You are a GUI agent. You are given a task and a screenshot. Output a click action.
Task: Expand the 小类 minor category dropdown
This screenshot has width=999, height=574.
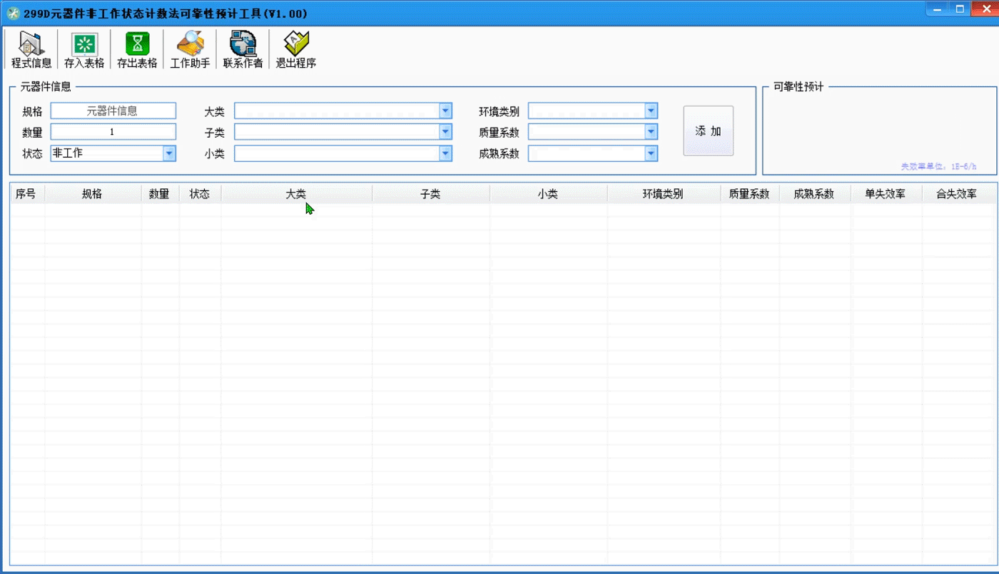[x=445, y=153]
